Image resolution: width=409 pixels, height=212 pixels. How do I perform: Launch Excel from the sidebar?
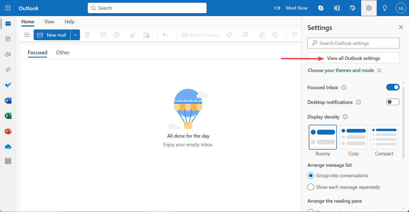8,116
